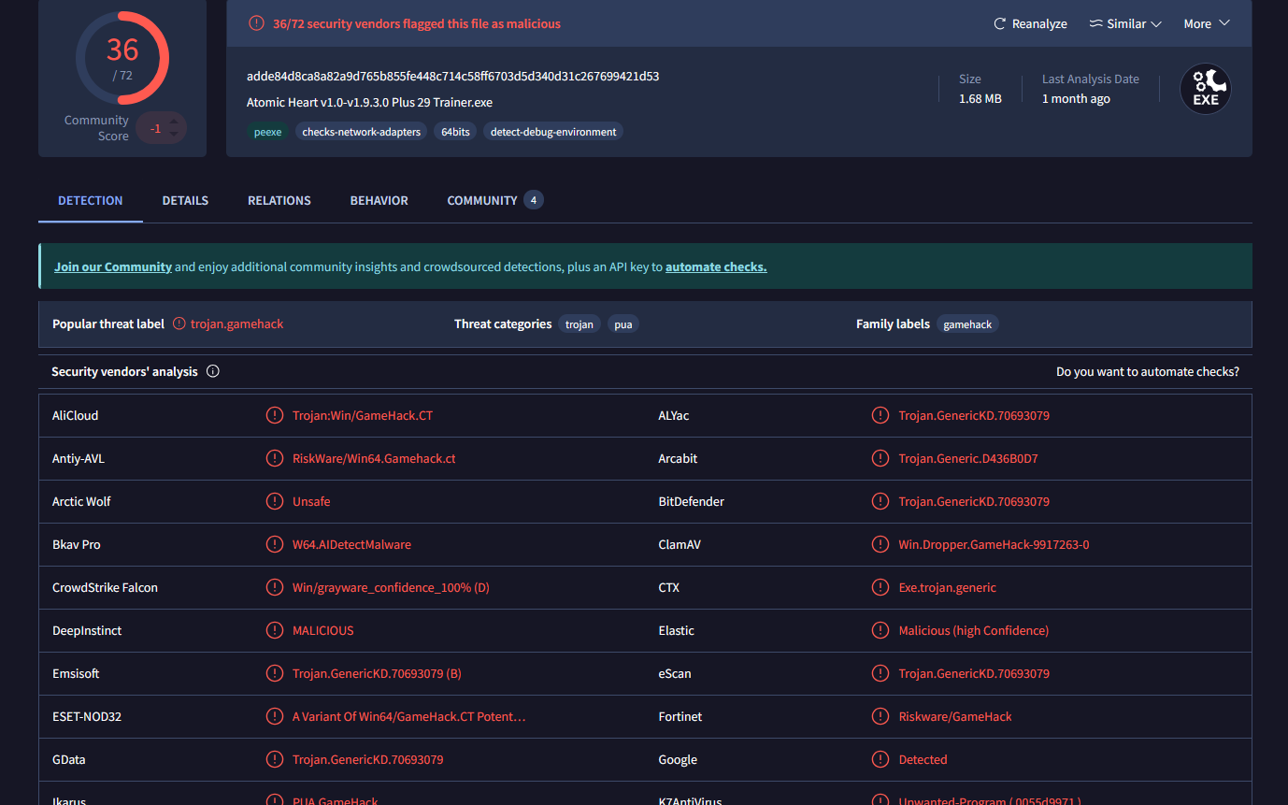Viewport: 1288px width, 805px height.
Task: Click the gamehack family label chip
Action: 967,324
